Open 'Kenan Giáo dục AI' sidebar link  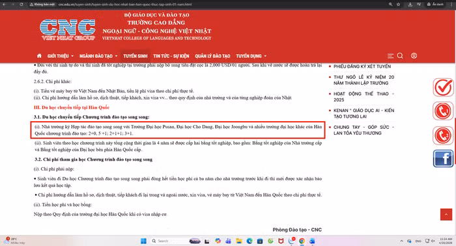(x=363, y=113)
